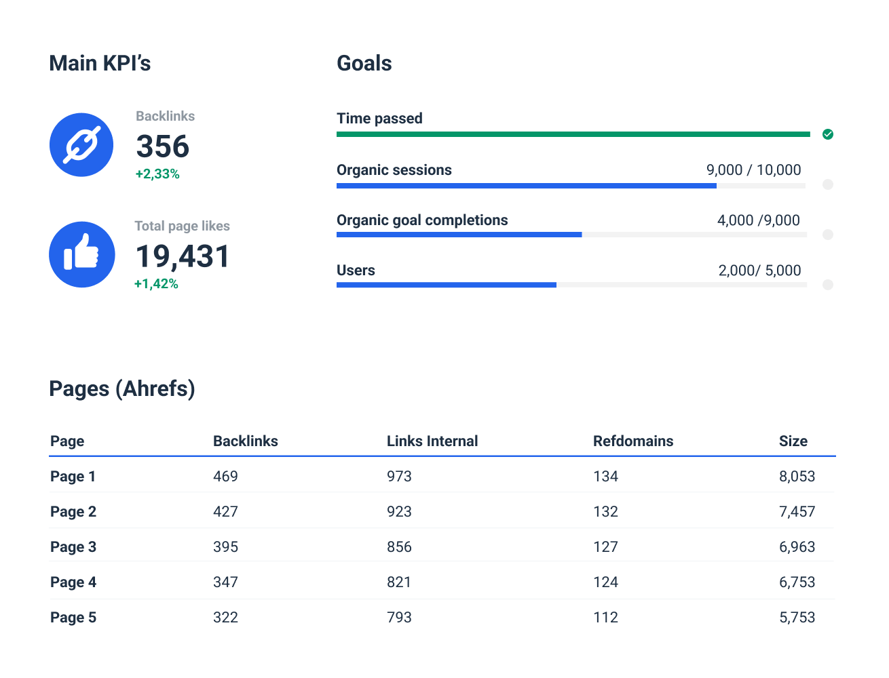Expand the Main KPI's section
The width and height of the screenshot is (889, 678).
(x=100, y=62)
